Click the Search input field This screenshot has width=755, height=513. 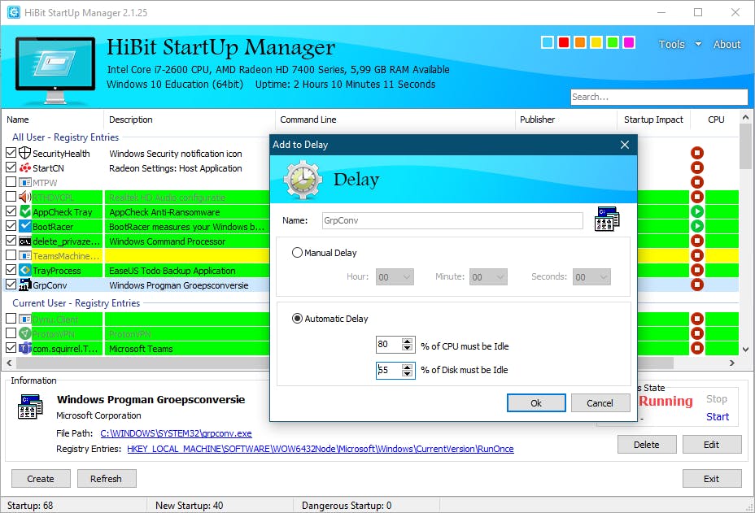click(x=659, y=97)
